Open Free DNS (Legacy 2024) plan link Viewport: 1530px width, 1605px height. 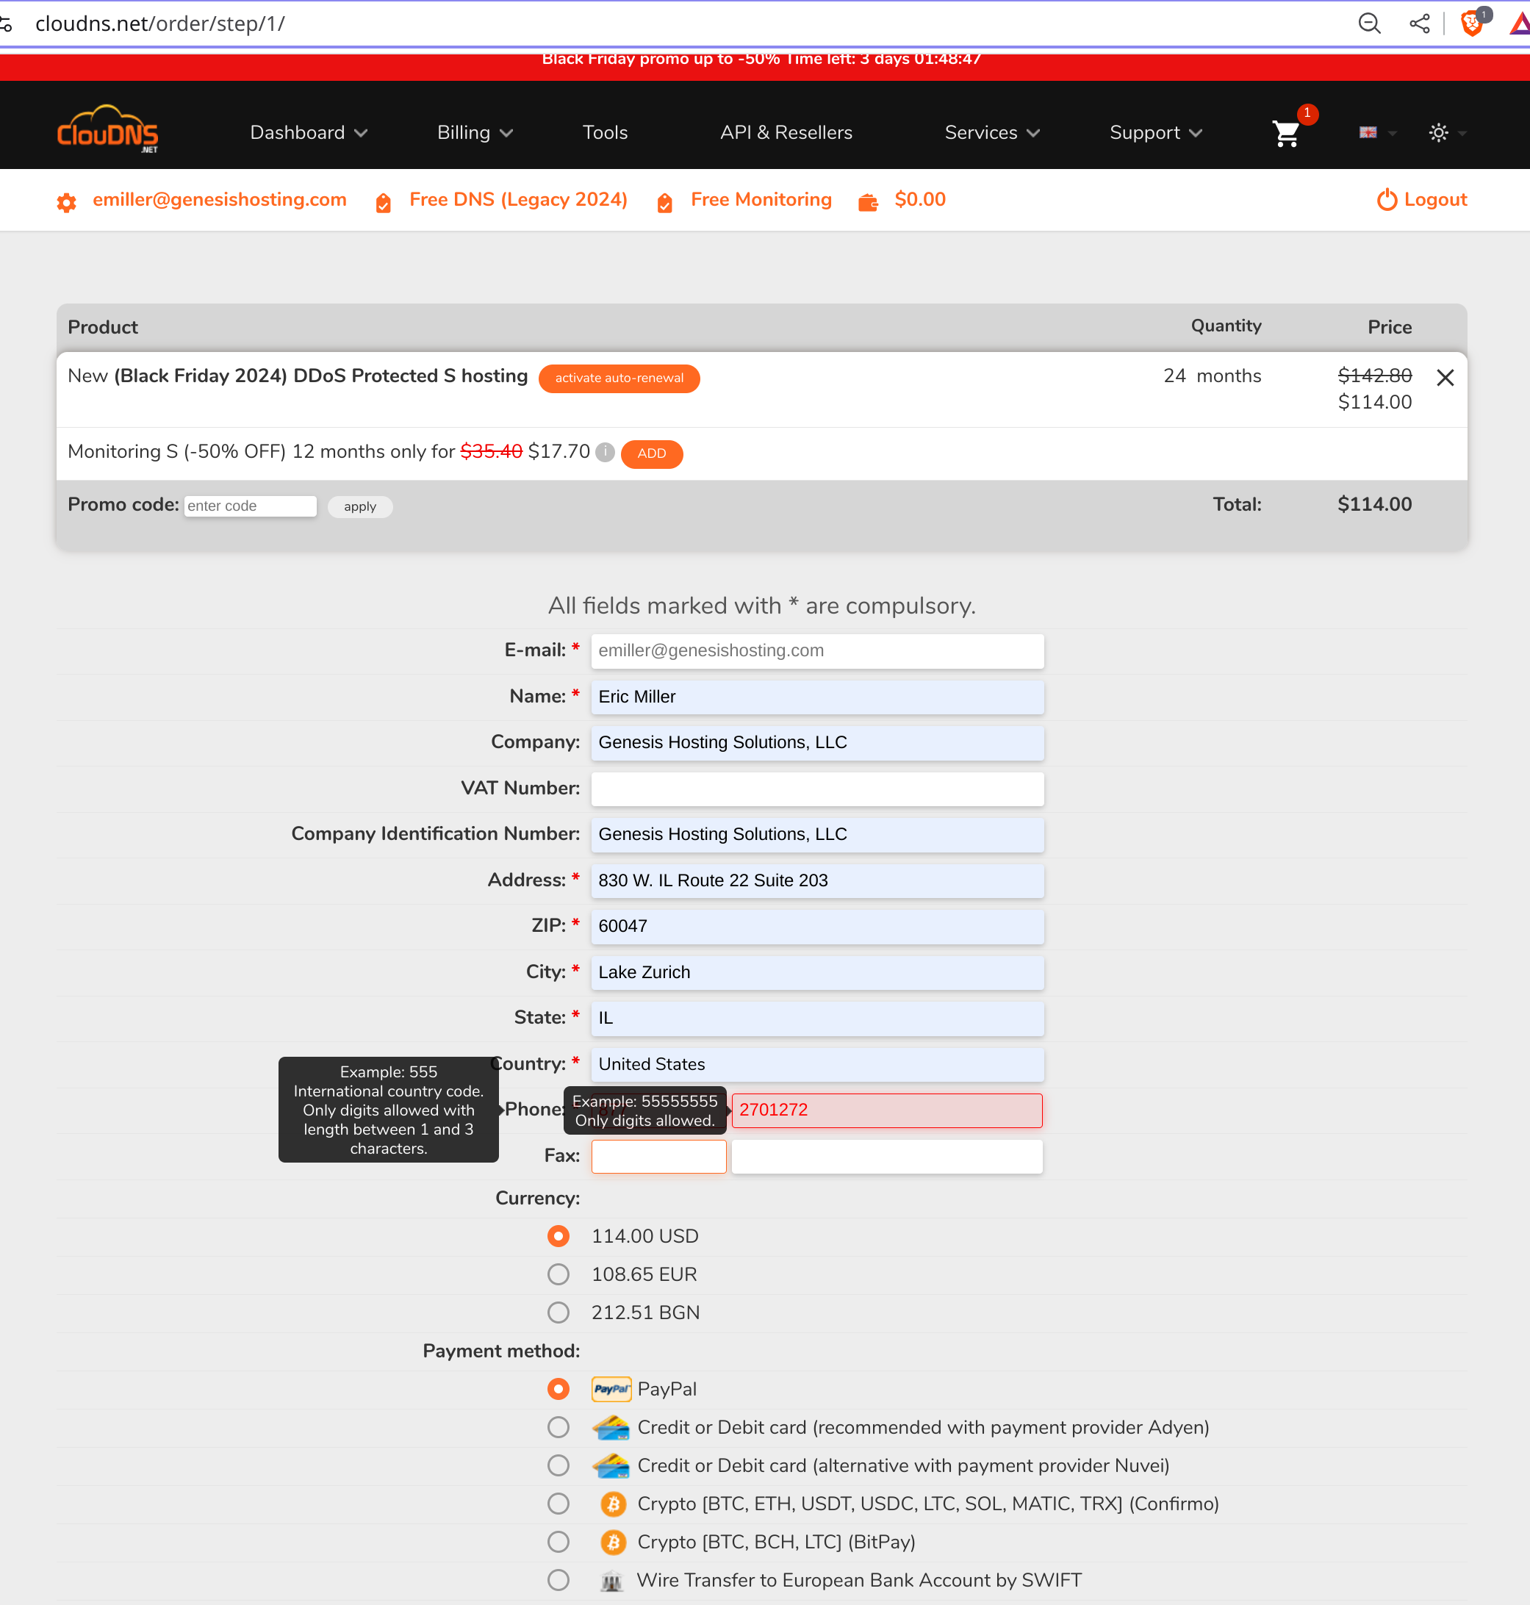[518, 200]
